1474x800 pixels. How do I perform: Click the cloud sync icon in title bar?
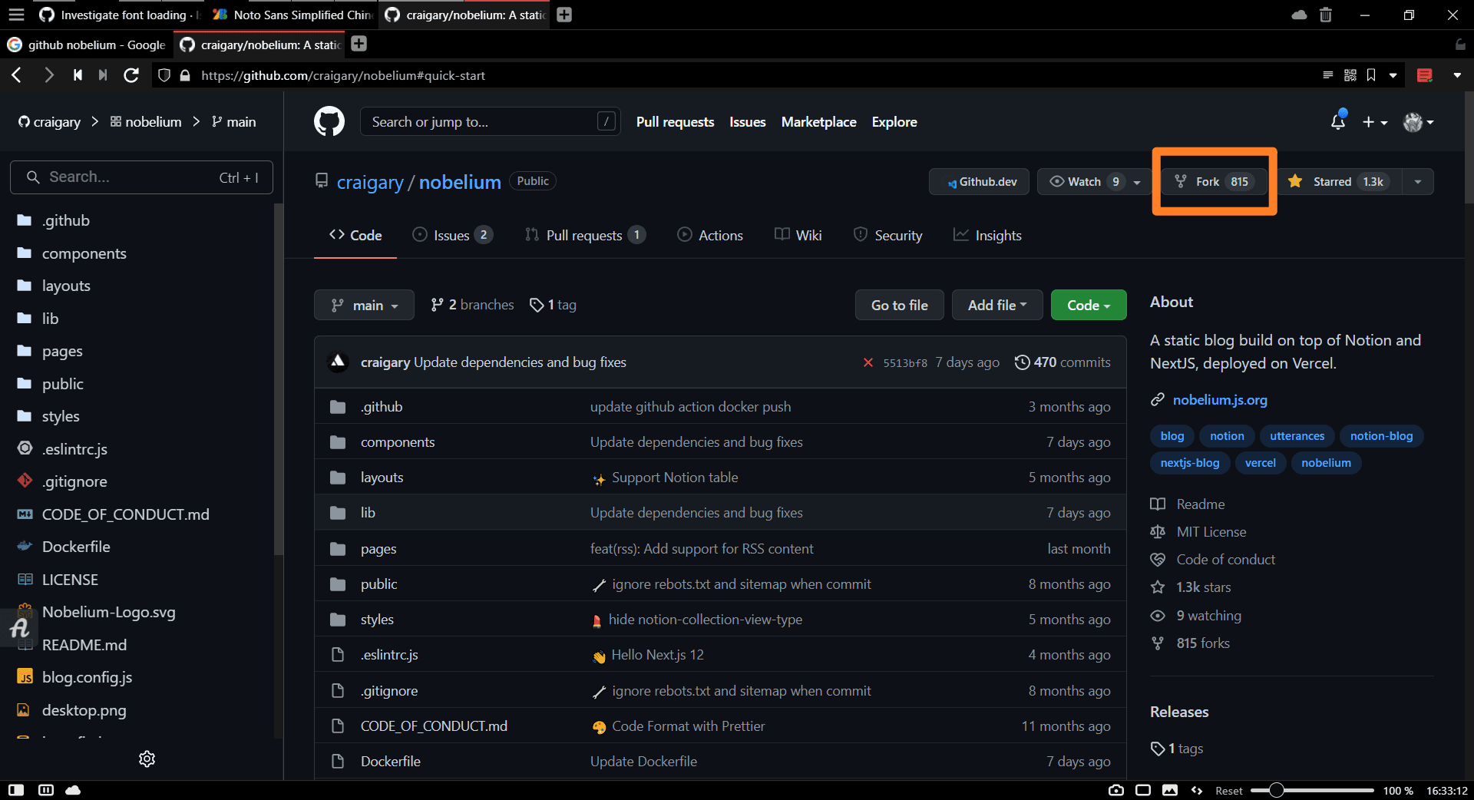point(1299,15)
